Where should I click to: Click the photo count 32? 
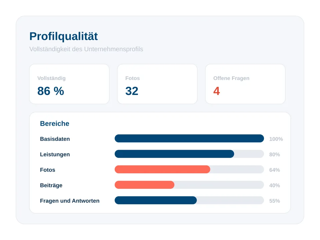[x=132, y=91]
